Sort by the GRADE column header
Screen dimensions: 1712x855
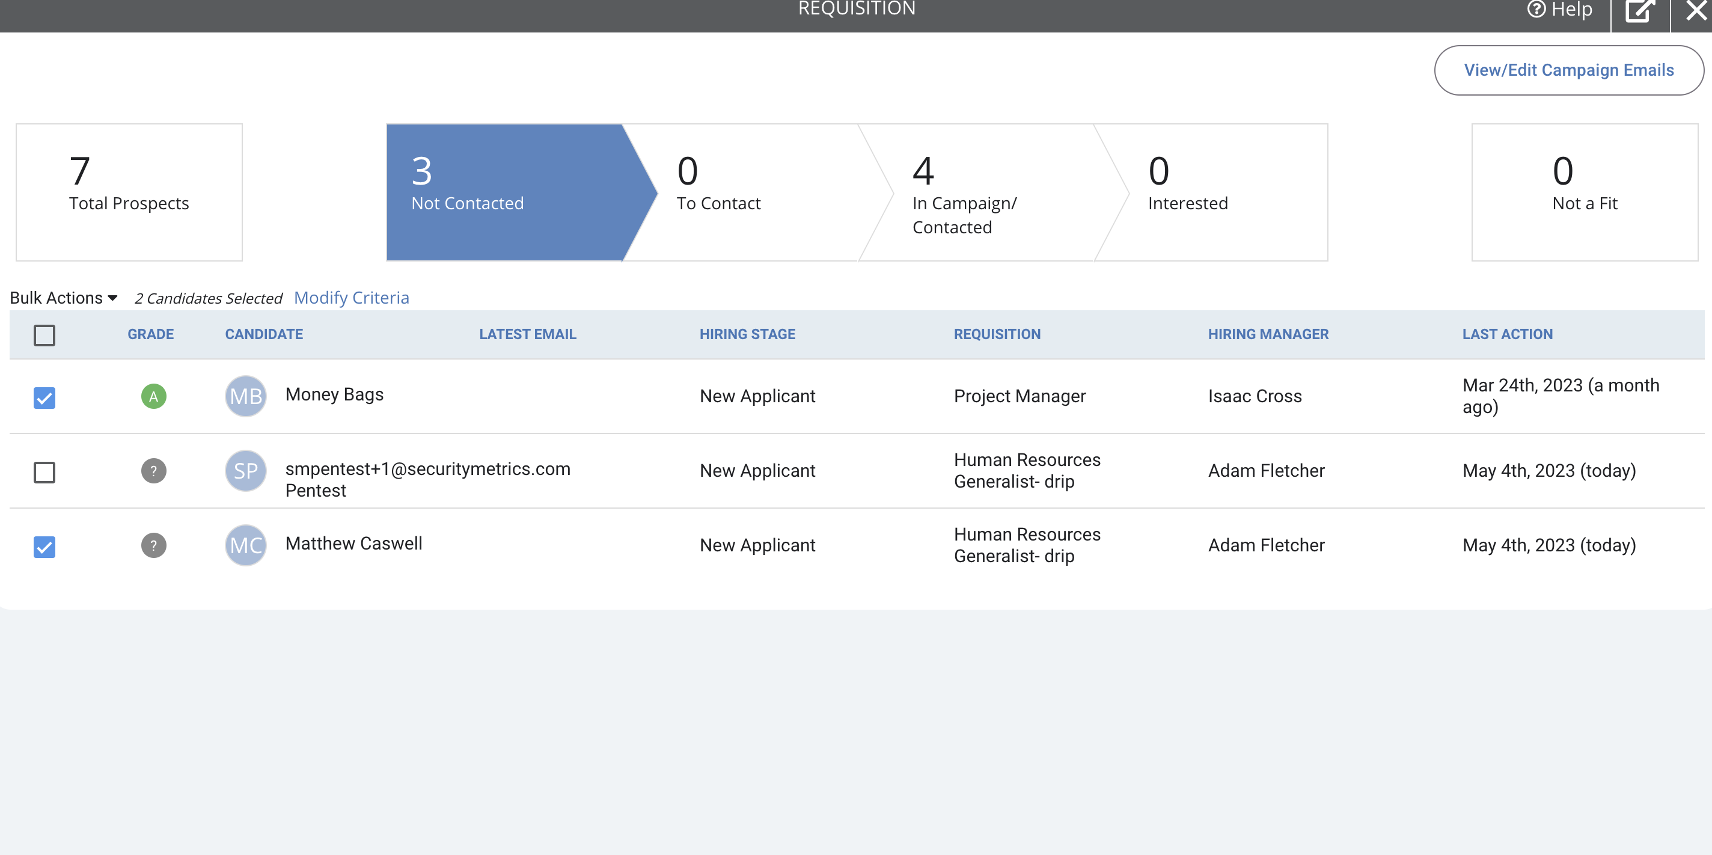point(151,334)
